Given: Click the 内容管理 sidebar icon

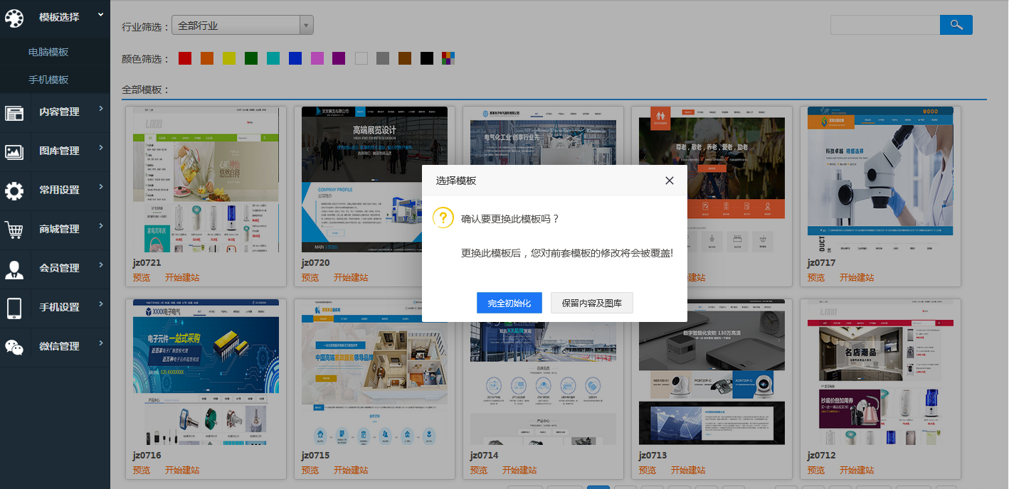Looking at the screenshot, I should click(14, 112).
